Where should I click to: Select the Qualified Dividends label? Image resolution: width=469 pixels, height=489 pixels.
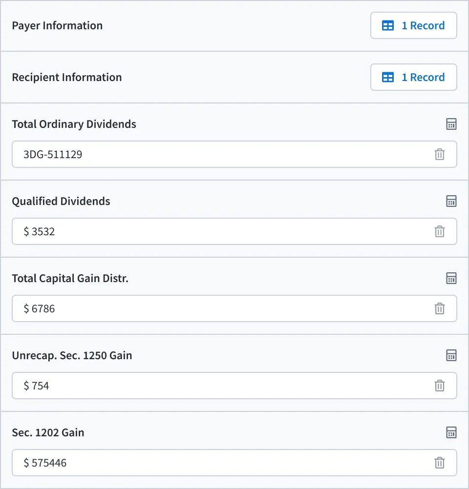tap(61, 201)
